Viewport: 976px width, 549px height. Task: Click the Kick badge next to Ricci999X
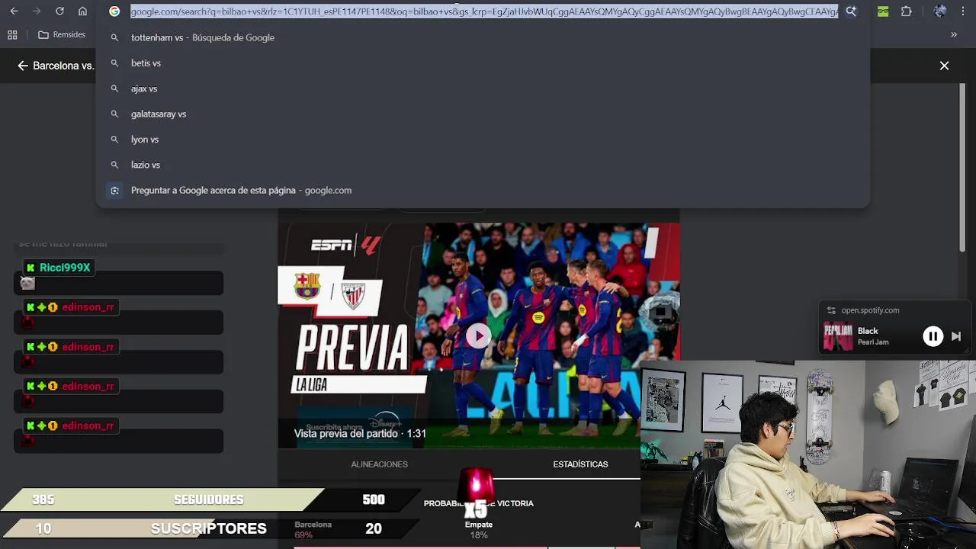tap(30, 268)
